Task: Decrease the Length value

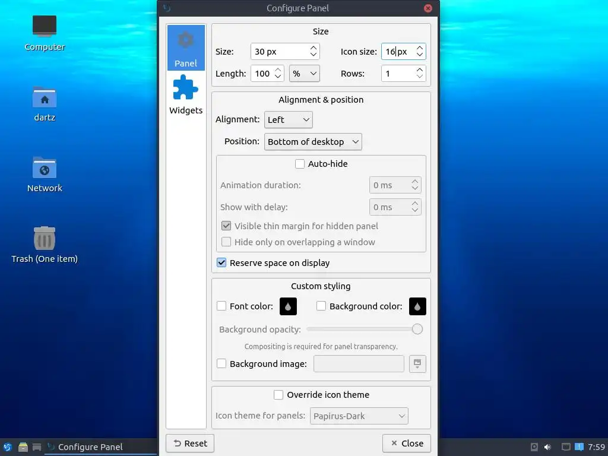Action: click(x=278, y=77)
